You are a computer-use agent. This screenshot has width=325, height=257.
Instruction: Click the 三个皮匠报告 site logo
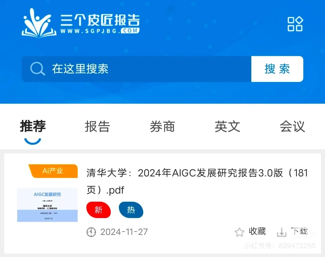click(81, 23)
